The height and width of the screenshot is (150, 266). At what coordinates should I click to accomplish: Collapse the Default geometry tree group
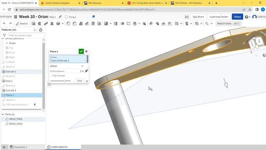[x=3, y=39]
